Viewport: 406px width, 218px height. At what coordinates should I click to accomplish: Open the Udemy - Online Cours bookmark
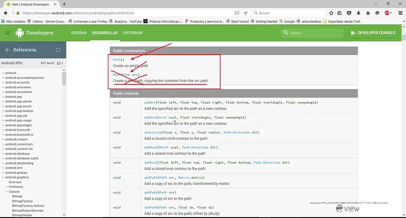47,21
